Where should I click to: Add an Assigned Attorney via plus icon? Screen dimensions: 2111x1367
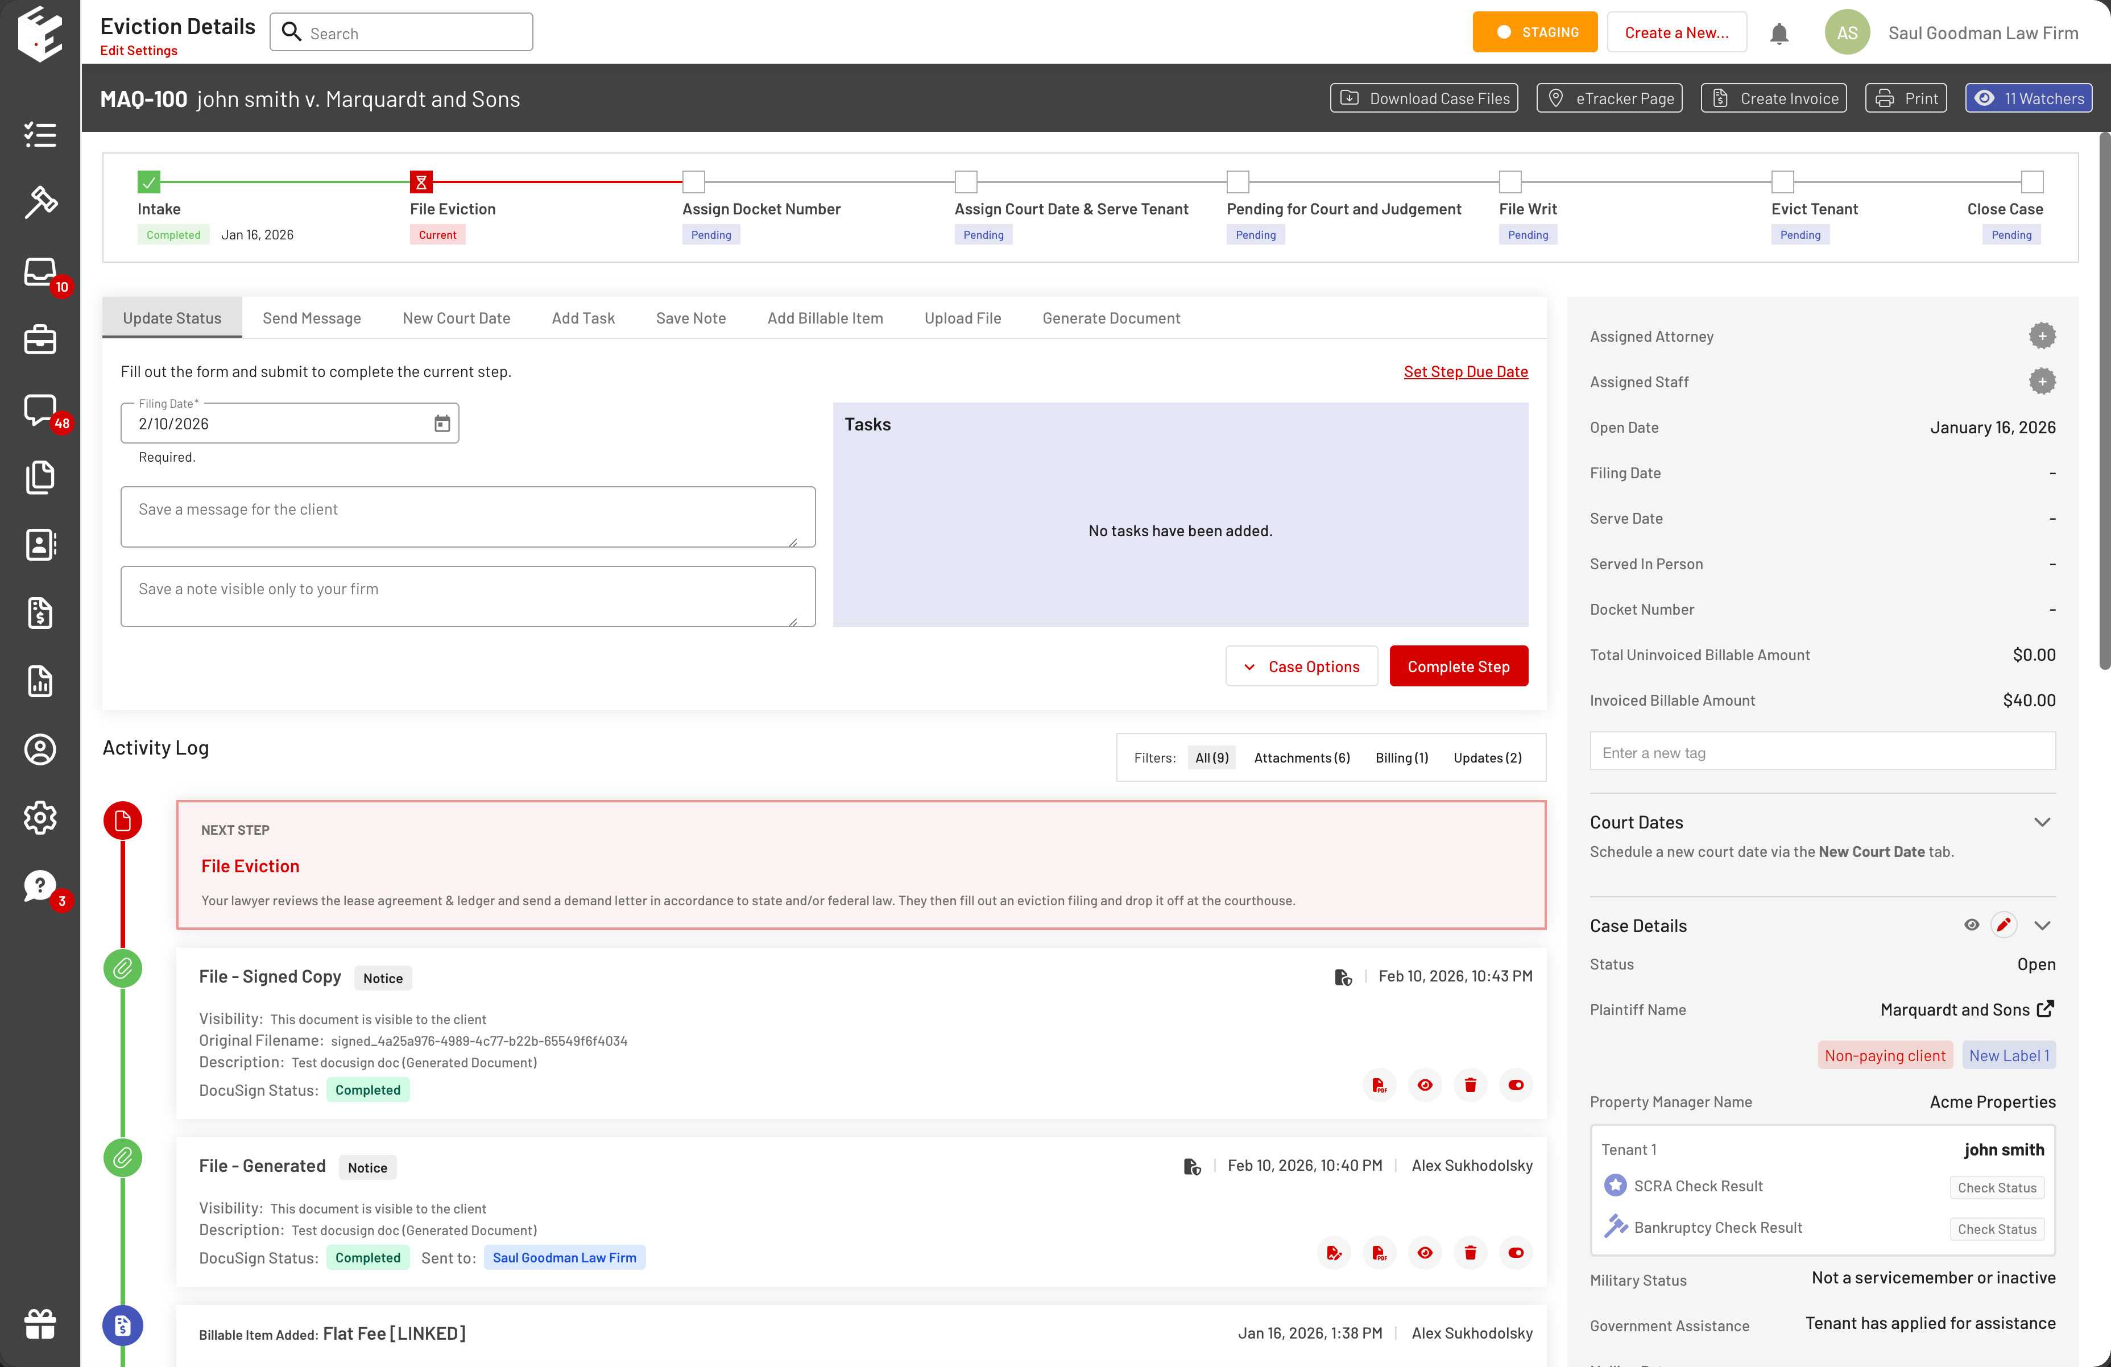(2042, 336)
